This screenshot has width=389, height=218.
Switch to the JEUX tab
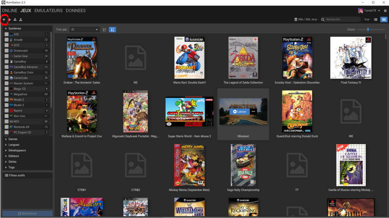click(x=26, y=10)
